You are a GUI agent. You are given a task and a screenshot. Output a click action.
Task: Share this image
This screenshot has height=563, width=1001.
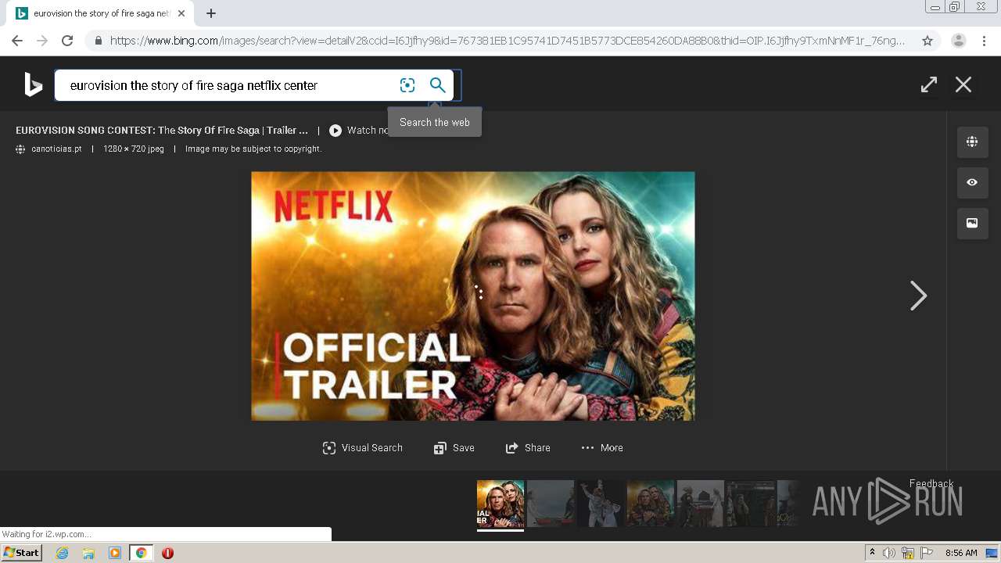528,448
